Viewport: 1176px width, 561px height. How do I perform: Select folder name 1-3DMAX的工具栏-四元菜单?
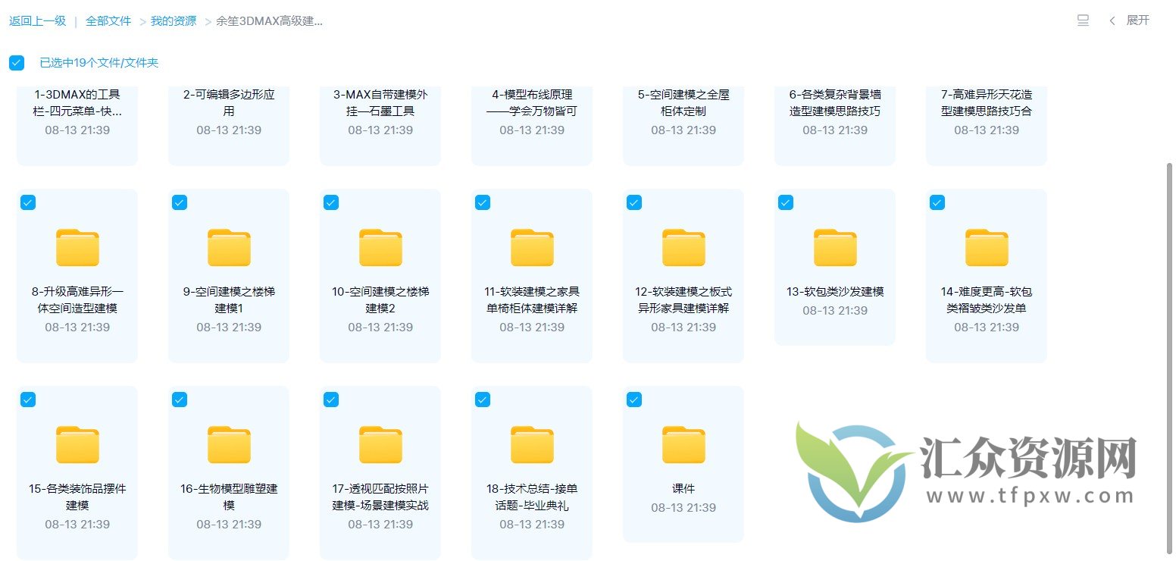(77, 103)
